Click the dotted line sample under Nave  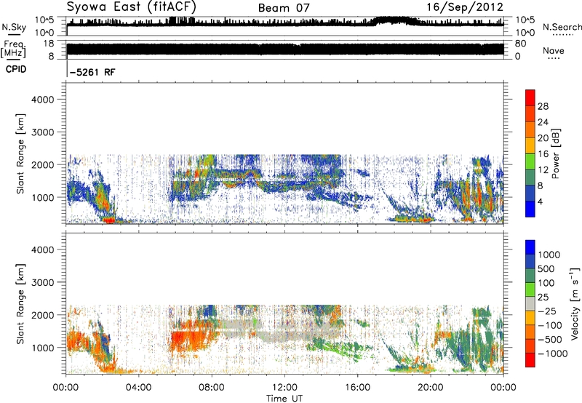click(554, 58)
